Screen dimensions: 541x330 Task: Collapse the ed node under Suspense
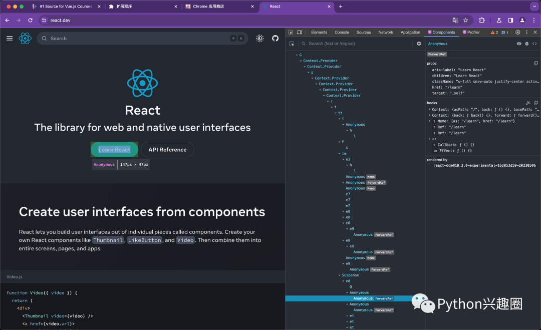(x=343, y=281)
